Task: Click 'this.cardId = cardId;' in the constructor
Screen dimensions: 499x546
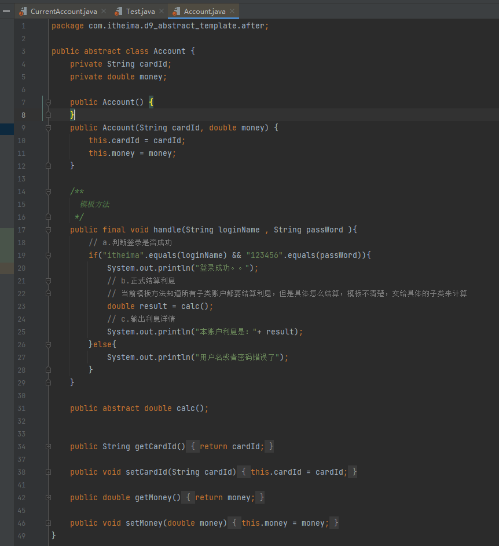Action: [x=137, y=141]
